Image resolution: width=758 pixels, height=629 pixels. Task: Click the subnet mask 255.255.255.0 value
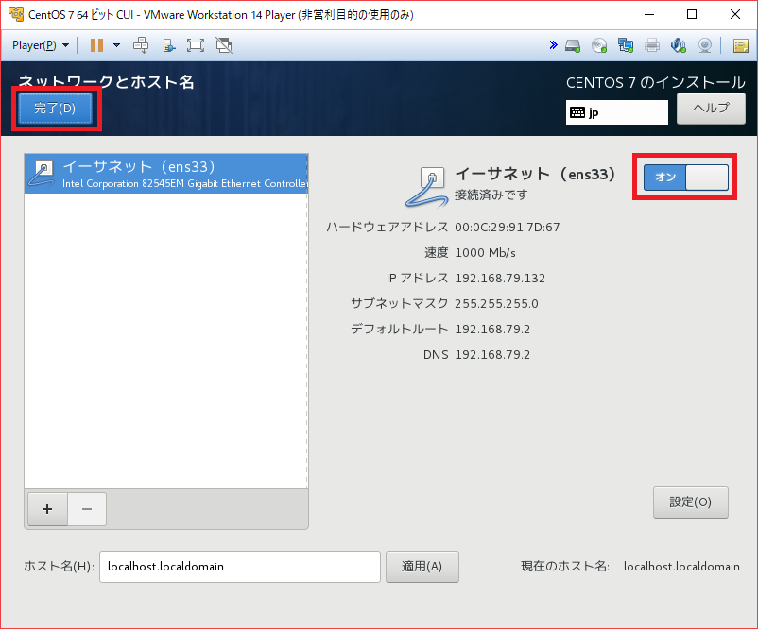496,304
